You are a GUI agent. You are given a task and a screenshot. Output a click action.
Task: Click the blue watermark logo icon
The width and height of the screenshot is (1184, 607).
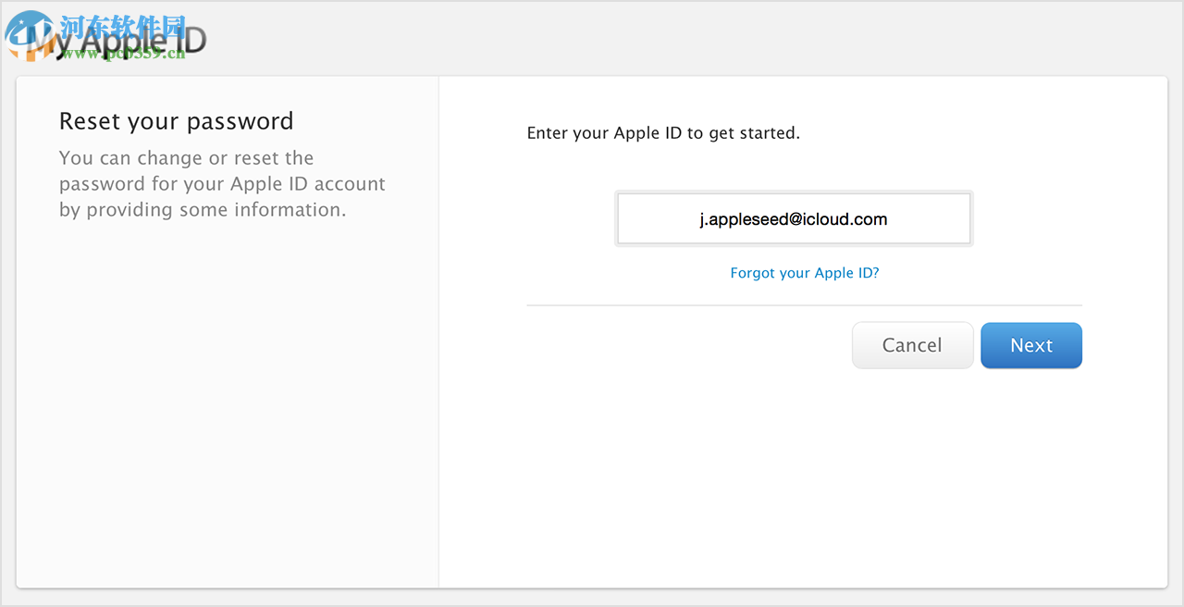[28, 33]
